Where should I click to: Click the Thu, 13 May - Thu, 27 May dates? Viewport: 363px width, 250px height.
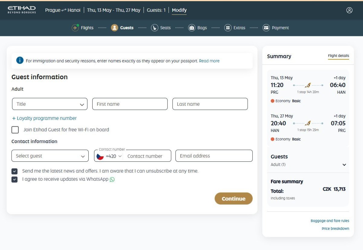[114, 10]
